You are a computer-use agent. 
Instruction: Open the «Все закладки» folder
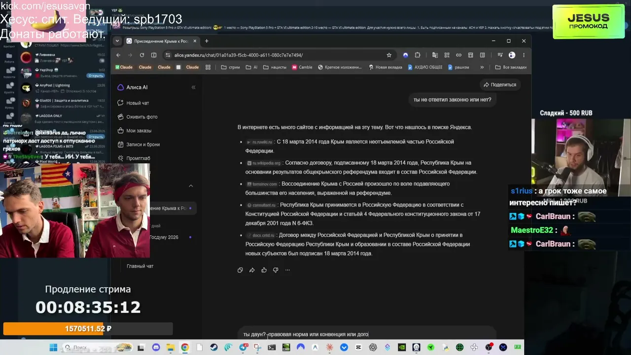point(511,67)
